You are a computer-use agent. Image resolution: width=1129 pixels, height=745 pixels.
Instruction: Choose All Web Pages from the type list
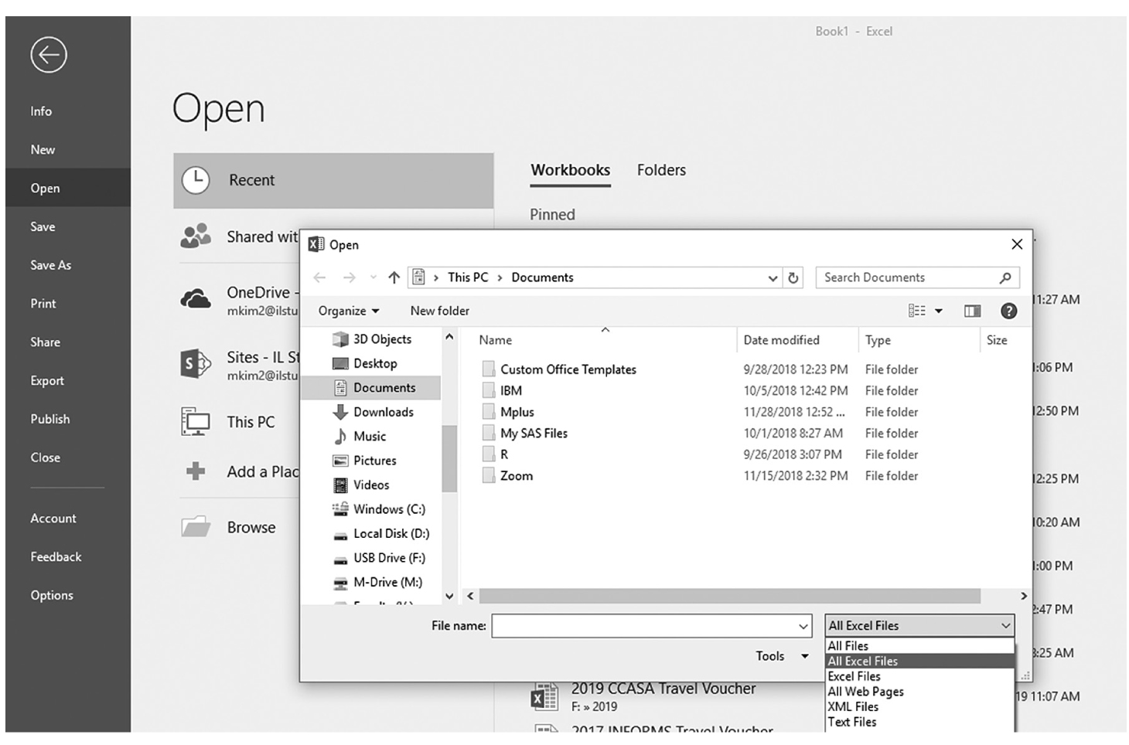point(919,692)
